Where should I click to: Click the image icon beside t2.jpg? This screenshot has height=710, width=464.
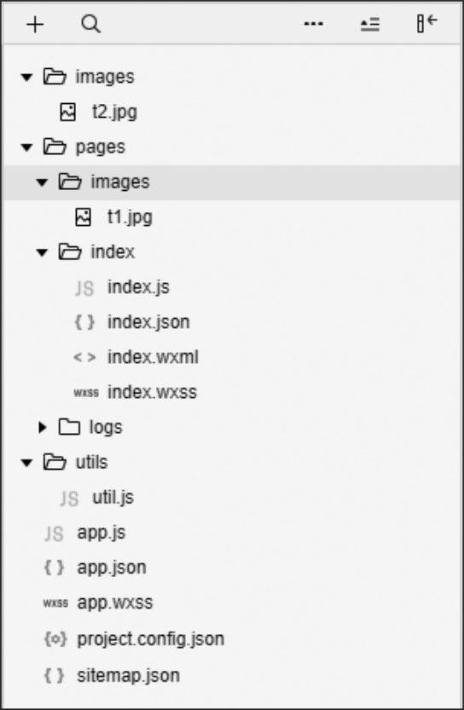tap(68, 112)
